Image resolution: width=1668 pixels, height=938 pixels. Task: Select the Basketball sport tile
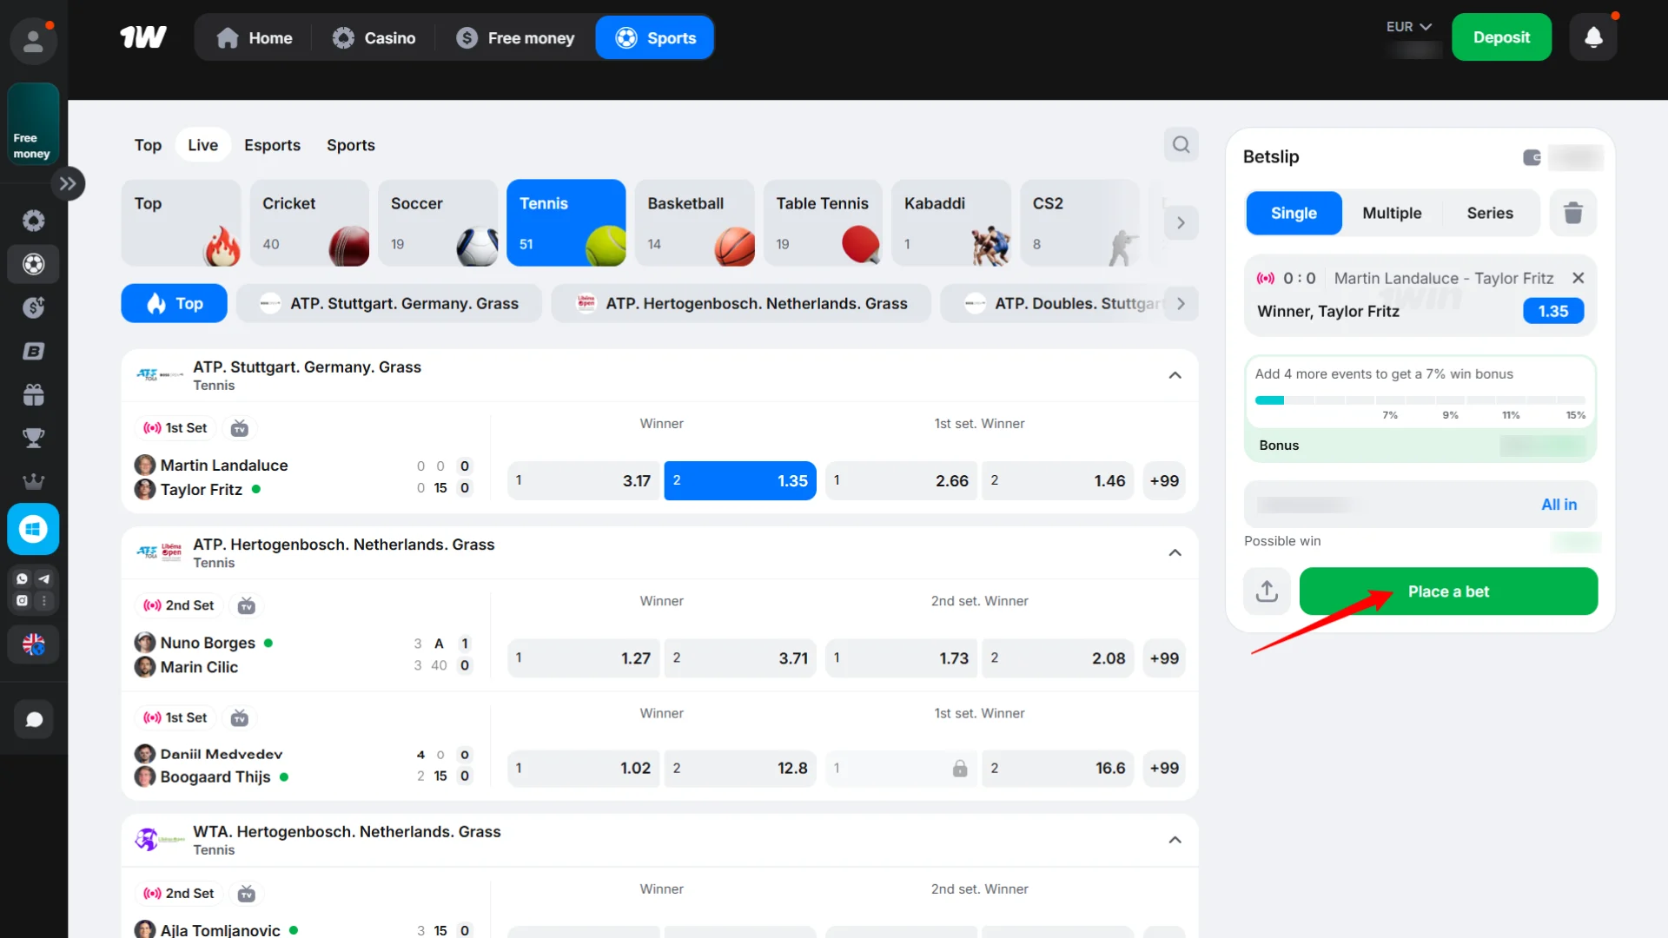694,222
